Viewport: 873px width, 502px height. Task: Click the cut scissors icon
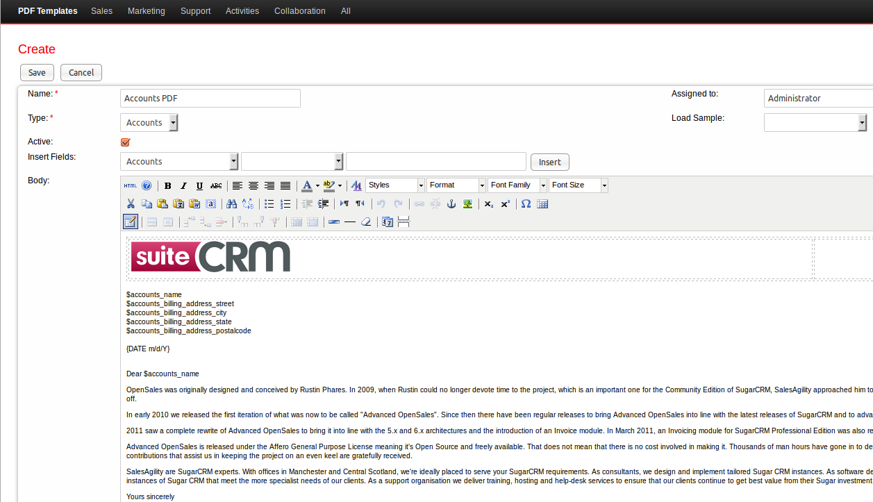click(131, 203)
